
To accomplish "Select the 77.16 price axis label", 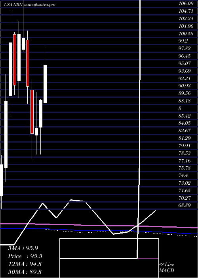I will pos(185,160).
